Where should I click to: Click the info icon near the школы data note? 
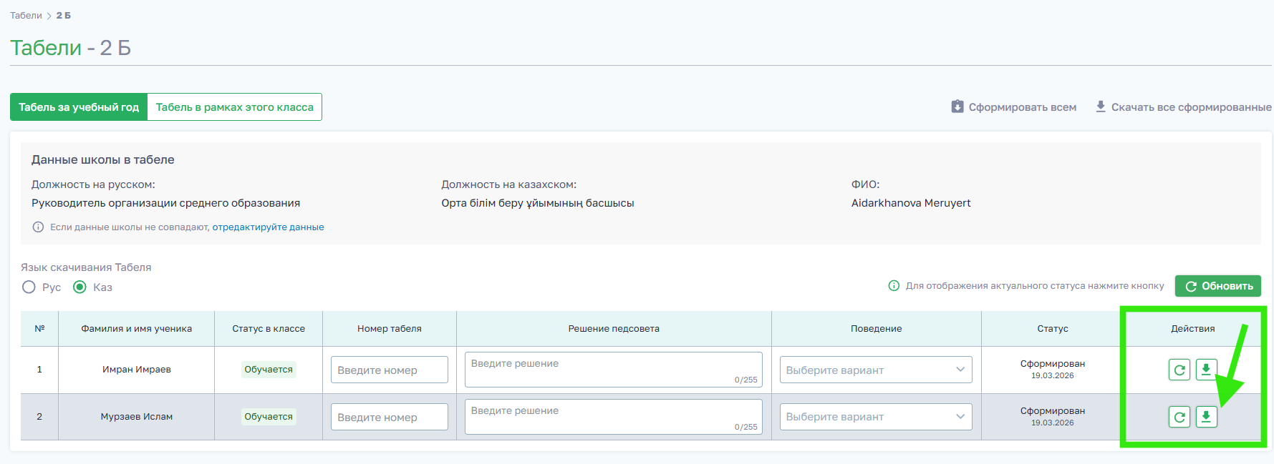tap(38, 227)
